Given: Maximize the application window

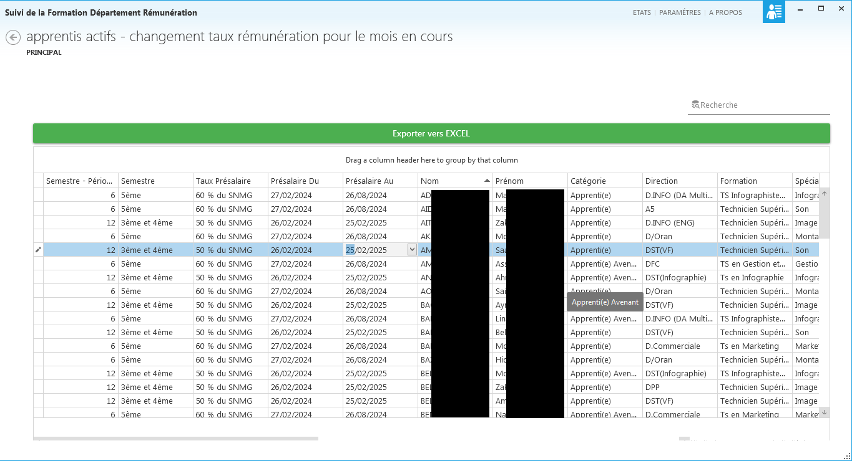Looking at the screenshot, I should pos(821,8).
